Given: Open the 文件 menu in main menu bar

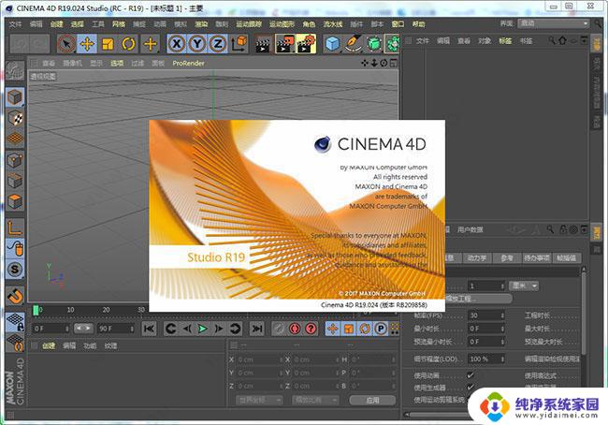Looking at the screenshot, I should coord(15,24).
